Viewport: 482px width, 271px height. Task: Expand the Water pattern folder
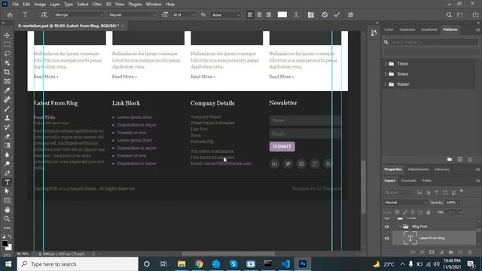tap(386, 84)
